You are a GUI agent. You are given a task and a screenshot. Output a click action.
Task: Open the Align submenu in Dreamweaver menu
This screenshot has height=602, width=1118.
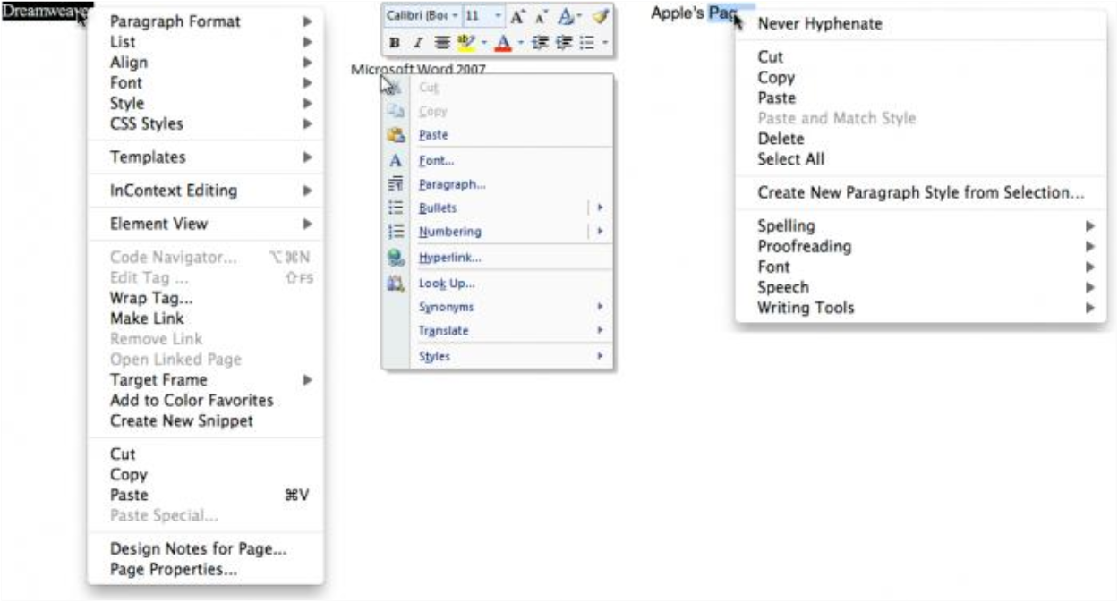(206, 63)
